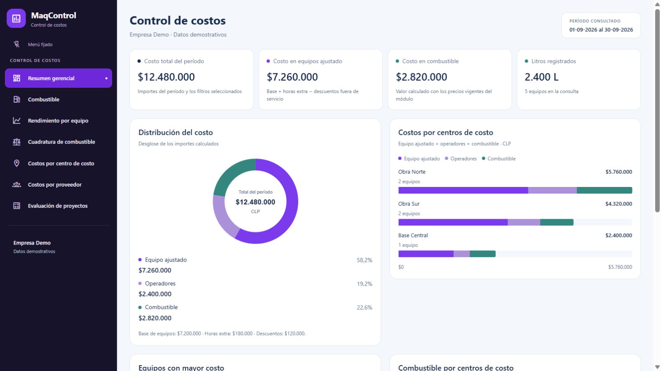Click the Litros registrados card

click(x=579, y=80)
